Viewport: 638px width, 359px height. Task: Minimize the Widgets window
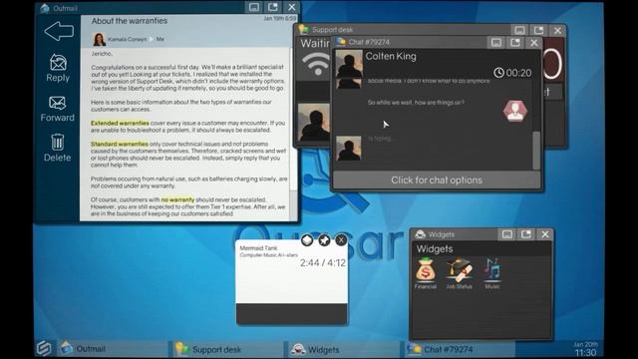pyautogui.click(x=507, y=234)
